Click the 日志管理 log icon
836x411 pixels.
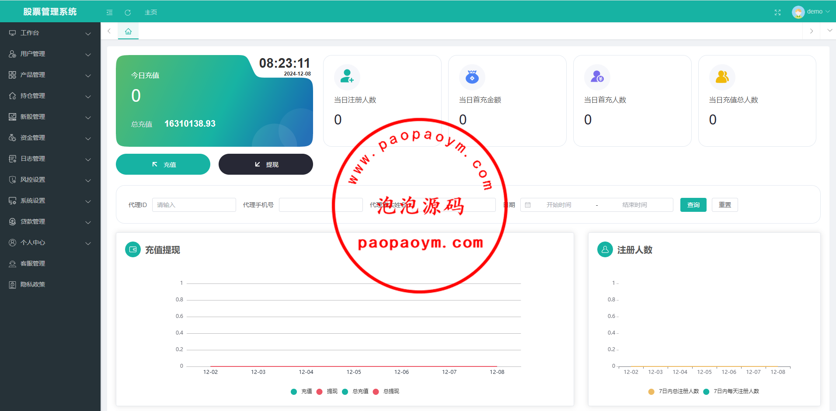pos(12,159)
